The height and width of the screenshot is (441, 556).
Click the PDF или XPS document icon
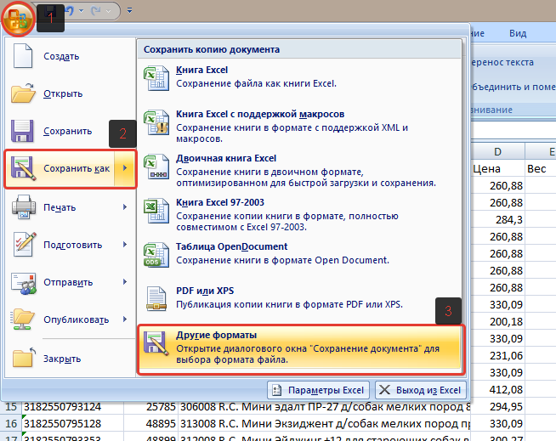156,299
